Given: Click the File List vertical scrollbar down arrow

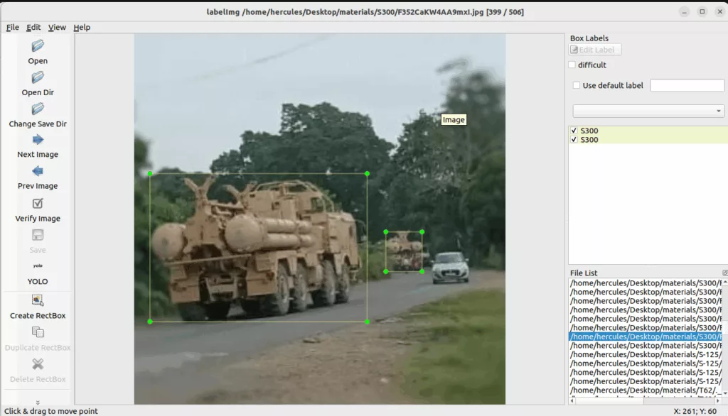Looking at the screenshot, I should point(725,393).
